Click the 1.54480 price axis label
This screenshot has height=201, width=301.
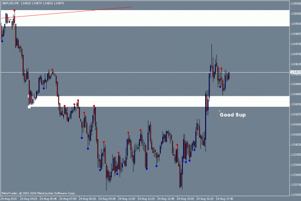[x=296, y=84]
